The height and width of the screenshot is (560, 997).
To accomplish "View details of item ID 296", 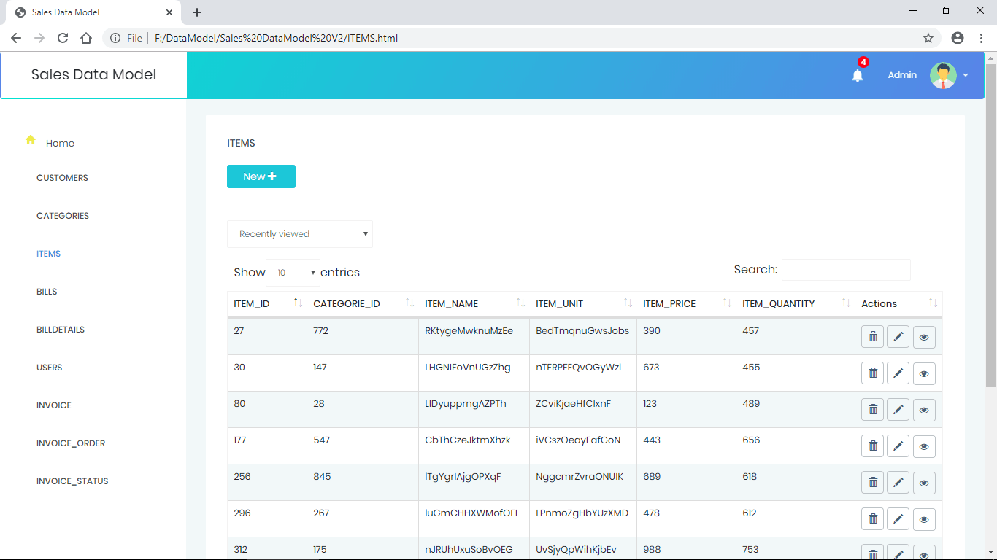I will (924, 519).
